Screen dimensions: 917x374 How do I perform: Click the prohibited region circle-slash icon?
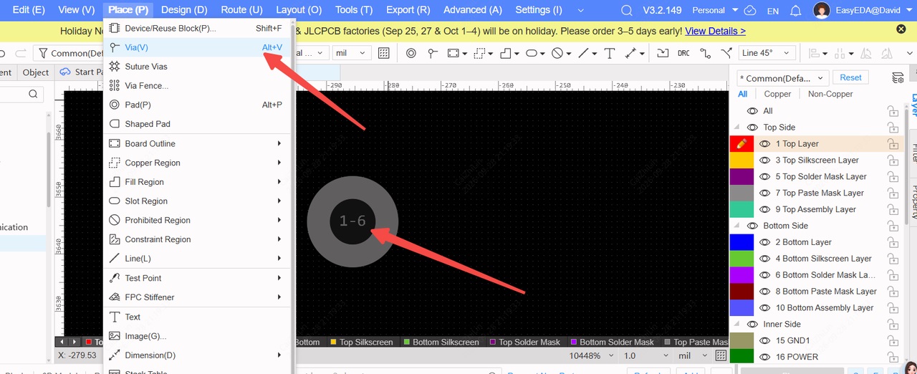tap(557, 53)
